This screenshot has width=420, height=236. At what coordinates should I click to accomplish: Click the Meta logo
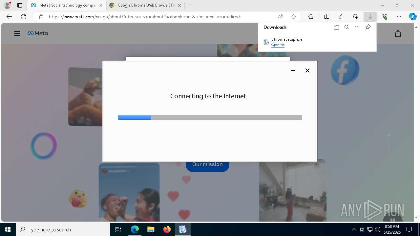pos(38,33)
